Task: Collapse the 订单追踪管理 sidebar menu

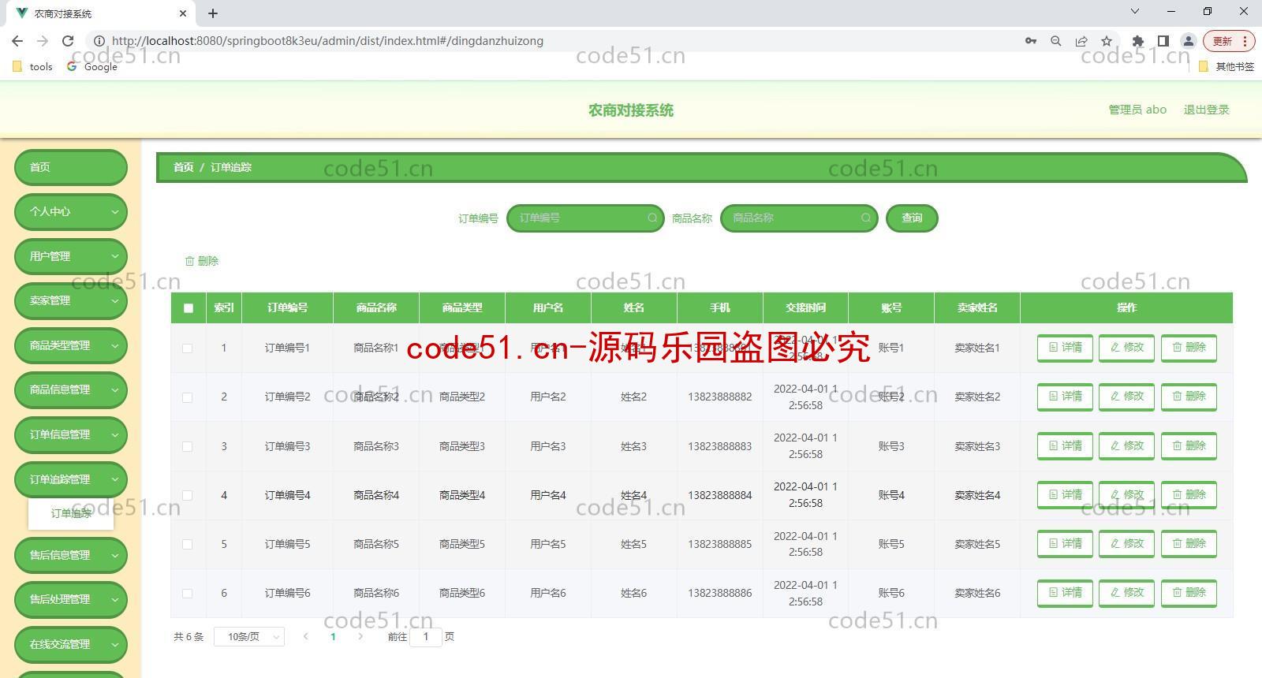Action: click(x=71, y=479)
